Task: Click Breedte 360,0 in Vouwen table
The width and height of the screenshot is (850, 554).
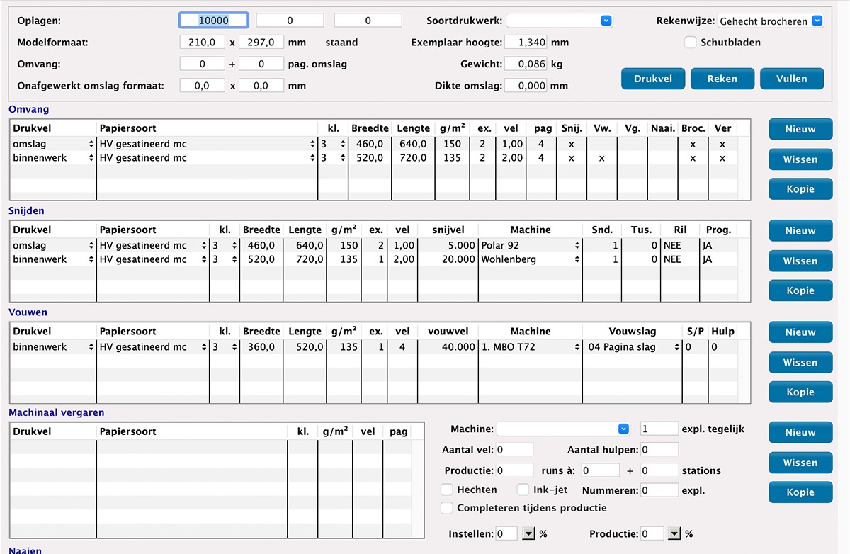Action: 261,347
